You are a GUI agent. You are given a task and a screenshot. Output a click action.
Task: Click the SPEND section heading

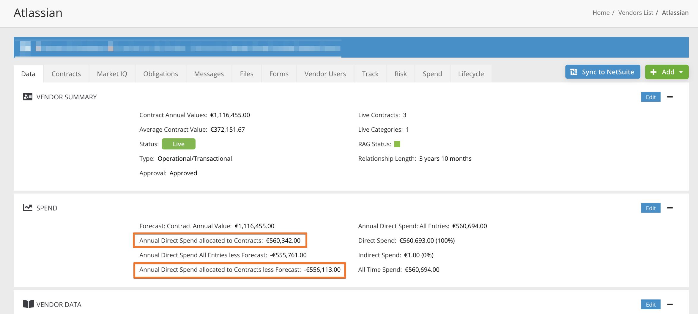click(47, 208)
